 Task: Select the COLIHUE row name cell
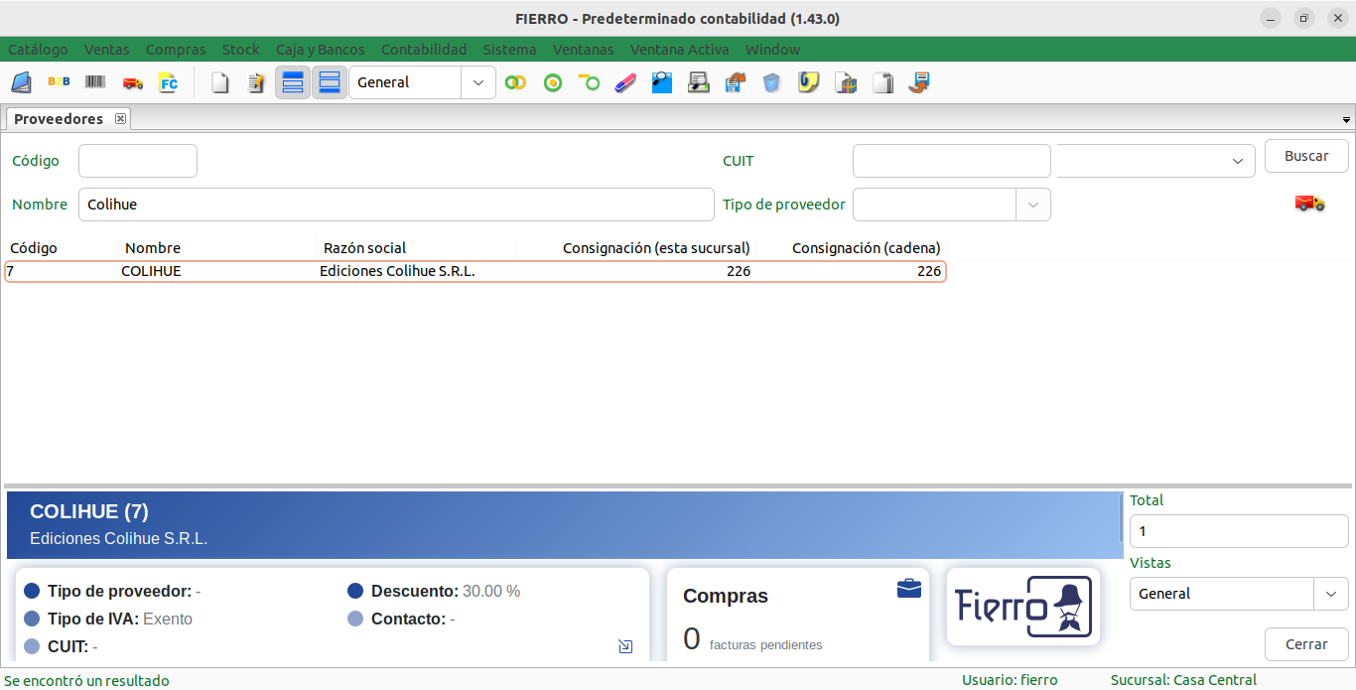coord(151,271)
